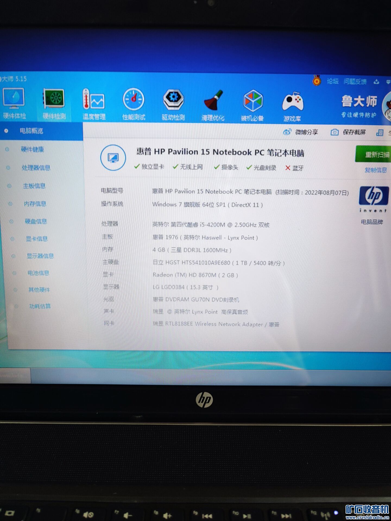Screen dimensions: 391x521
Task: Open 硬盘信息 sidebar item
Action: pyautogui.click(x=36, y=221)
